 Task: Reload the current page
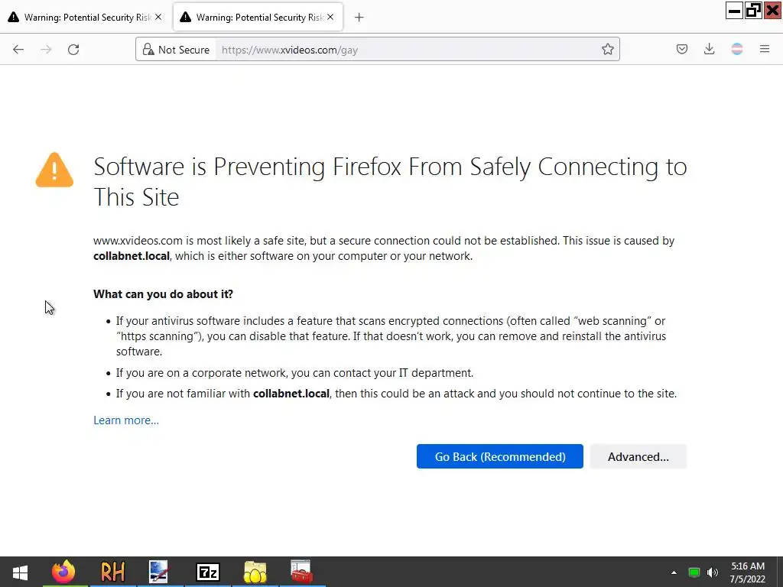(73, 50)
